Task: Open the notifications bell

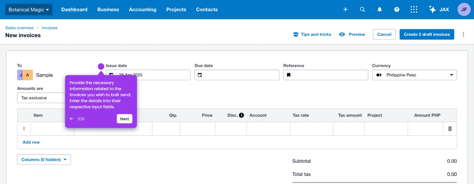Action: (x=380, y=9)
